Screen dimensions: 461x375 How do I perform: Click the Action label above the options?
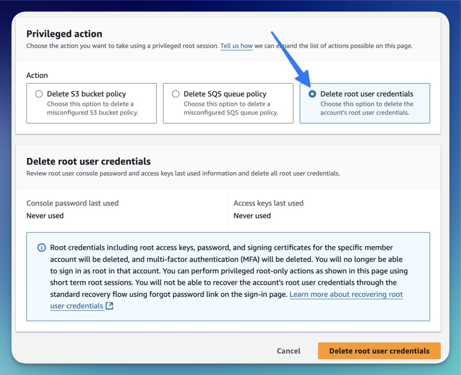37,75
